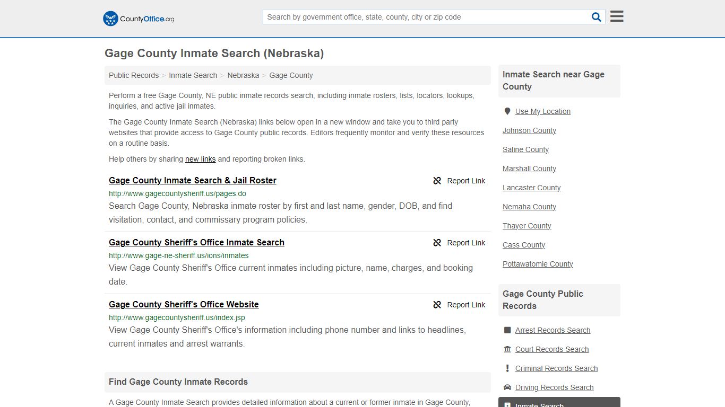Click the broken-link icon for Sheriff's Office Website
This screenshot has width=725, height=407.
[437, 305]
